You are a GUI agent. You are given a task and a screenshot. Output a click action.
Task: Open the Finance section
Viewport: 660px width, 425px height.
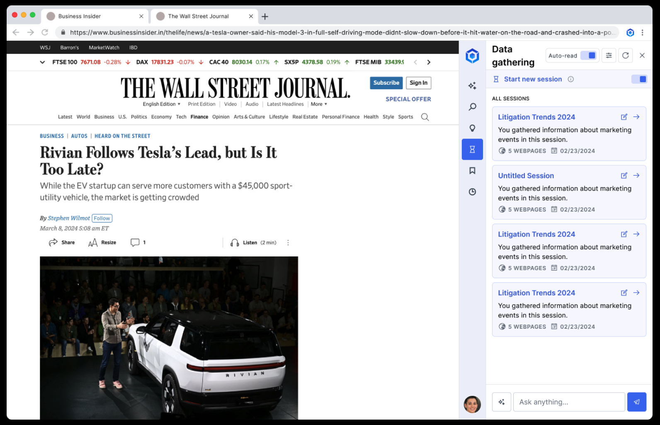point(199,117)
